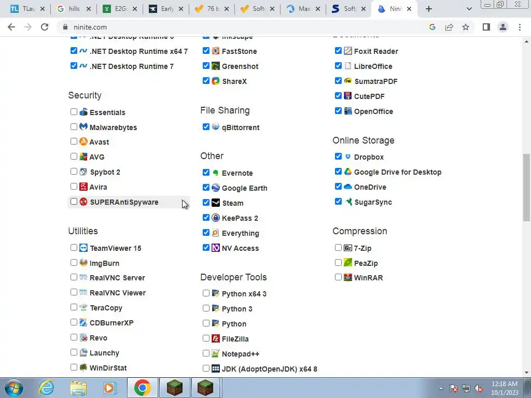
Task: Open the Windows Start menu
Action: click(14, 388)
